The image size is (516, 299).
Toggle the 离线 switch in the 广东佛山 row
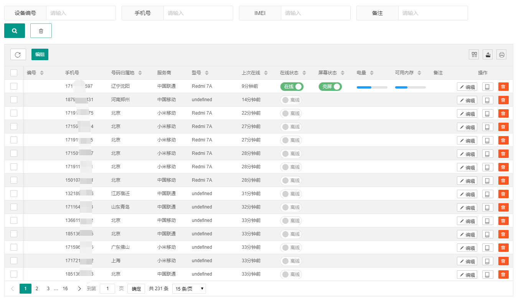(291, 248)
